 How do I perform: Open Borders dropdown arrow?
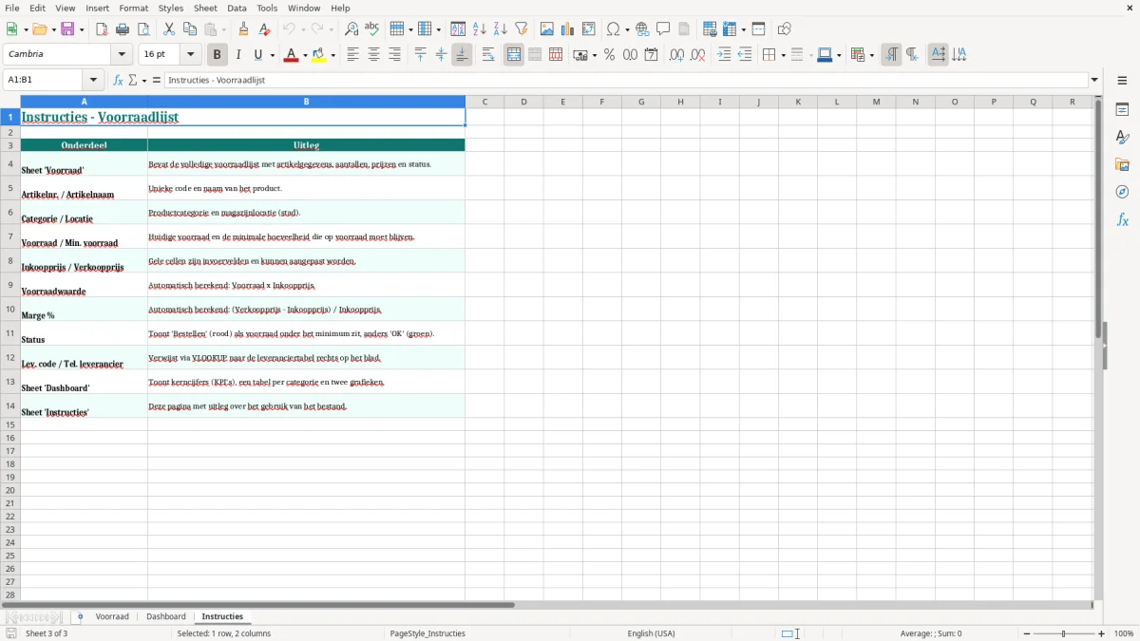[783, 55]
